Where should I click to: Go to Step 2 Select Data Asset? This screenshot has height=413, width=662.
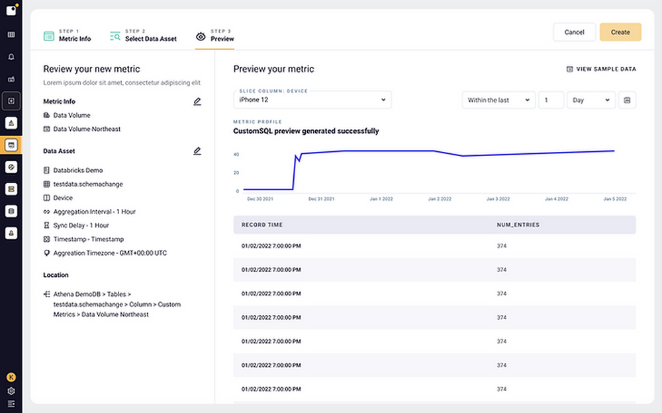[143, 36]
